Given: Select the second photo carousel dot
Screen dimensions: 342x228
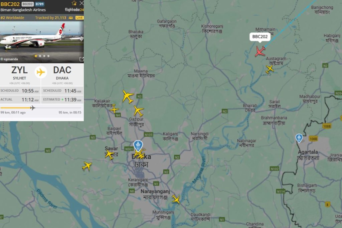Looking at the screenshot, I should (40, 56).
